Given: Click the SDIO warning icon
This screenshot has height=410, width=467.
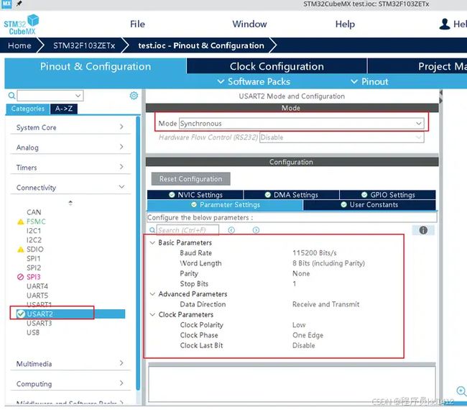Looking at the screenshot, I should (21, 250).
